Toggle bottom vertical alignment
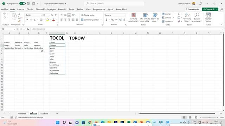The height and width of the screenshot is (126, 225). click(x=69, y=15)
